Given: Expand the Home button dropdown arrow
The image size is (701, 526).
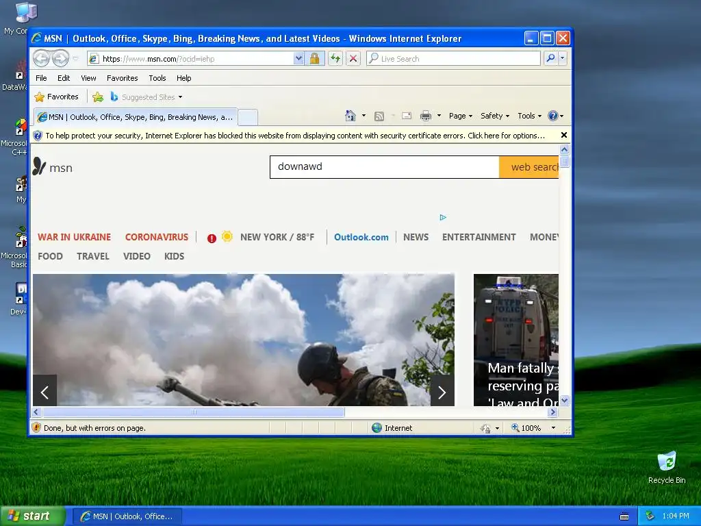Looking at the screenshot, I should [x=364, y=116].
